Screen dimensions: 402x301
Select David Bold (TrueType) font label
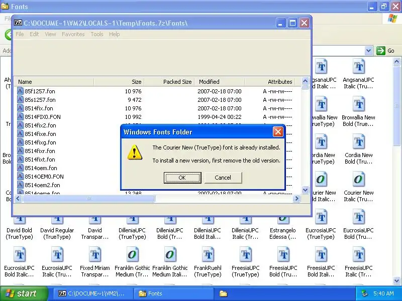[x=19, y=233]
